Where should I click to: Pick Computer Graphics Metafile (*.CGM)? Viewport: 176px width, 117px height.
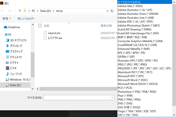click(x=145, y=41)
